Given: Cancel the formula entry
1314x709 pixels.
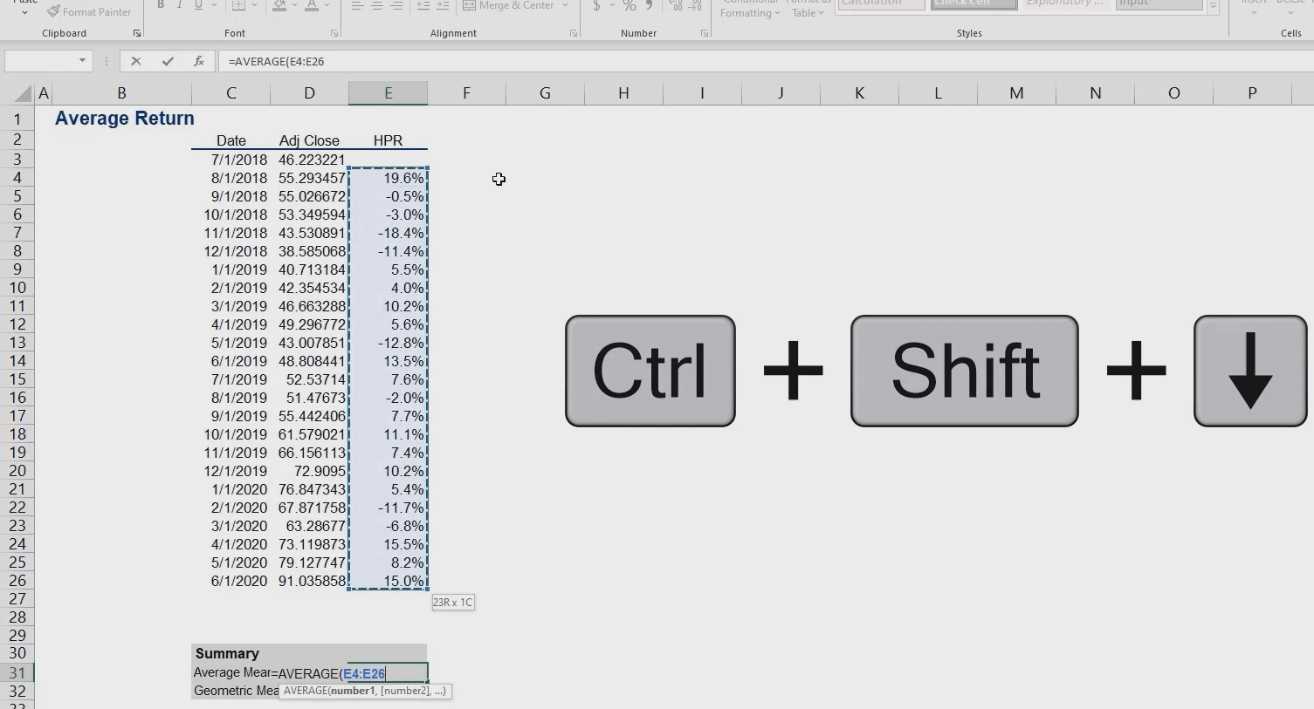Looking at the screenshot, I should click(x=135, y=61).
